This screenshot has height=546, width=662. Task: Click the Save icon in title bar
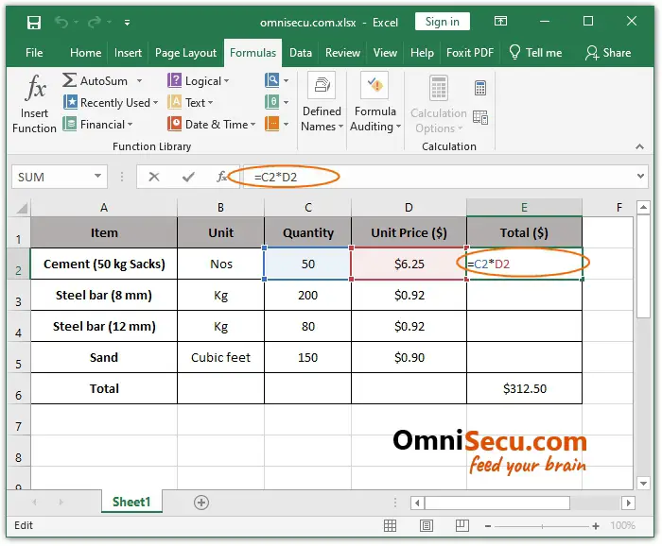[x=34, y=22]
